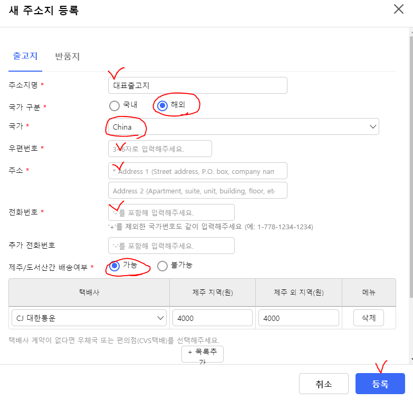This screenshot has width=413, height=401.
Task: Click the 우편번호 input field
Action: pyautogui.click(x=160, y=149)
